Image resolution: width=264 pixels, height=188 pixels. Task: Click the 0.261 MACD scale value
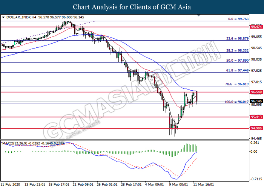point(255,143)
